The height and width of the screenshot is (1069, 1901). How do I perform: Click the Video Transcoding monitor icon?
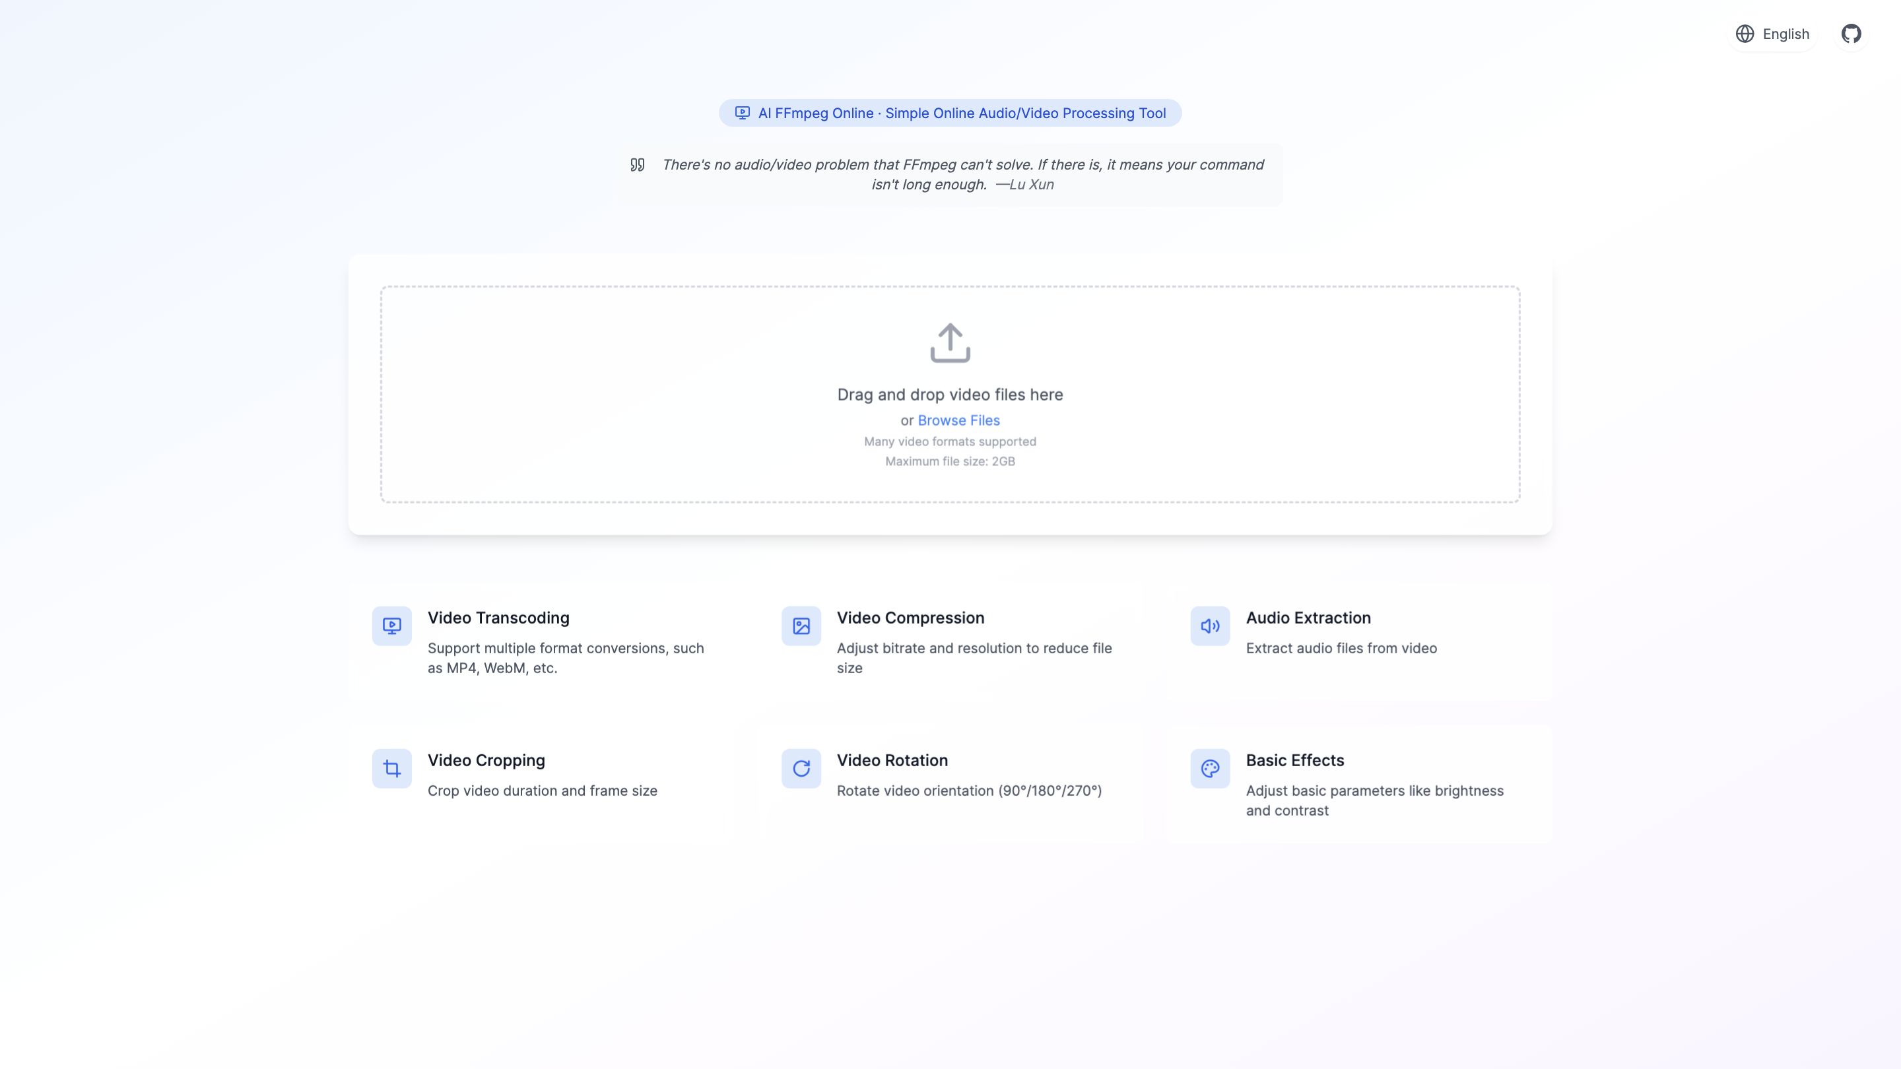[392, 626]
